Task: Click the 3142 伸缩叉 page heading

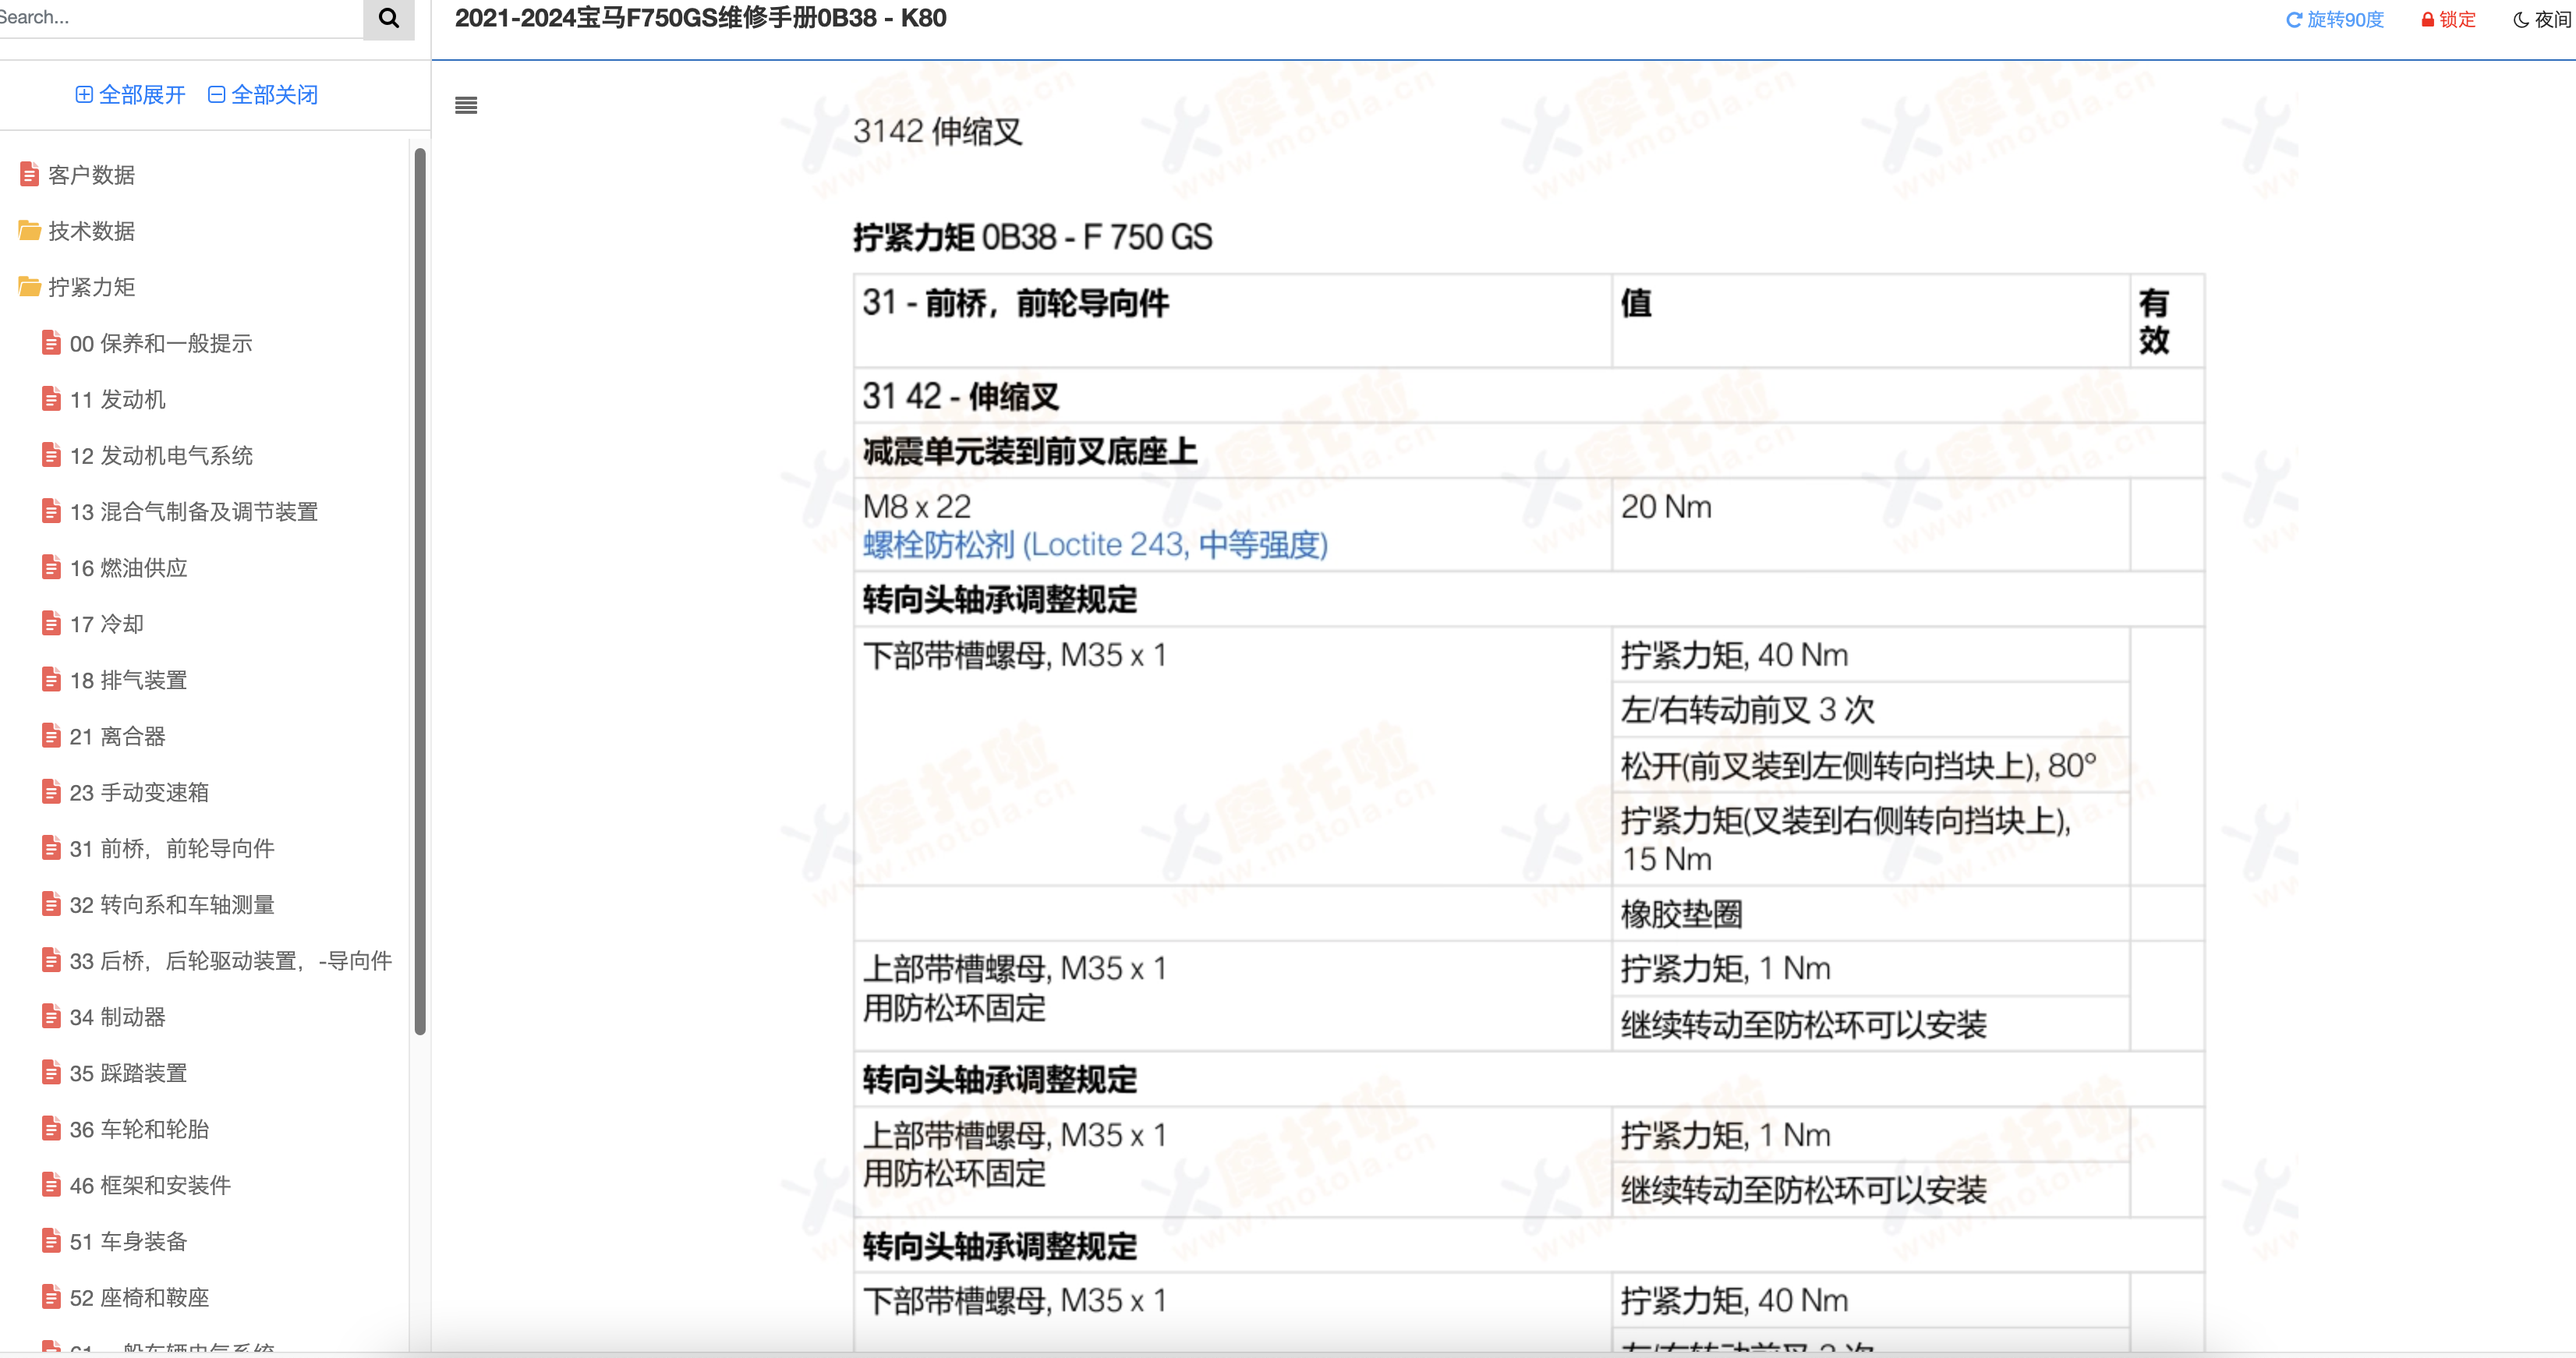Action: [x=937, y=131]
